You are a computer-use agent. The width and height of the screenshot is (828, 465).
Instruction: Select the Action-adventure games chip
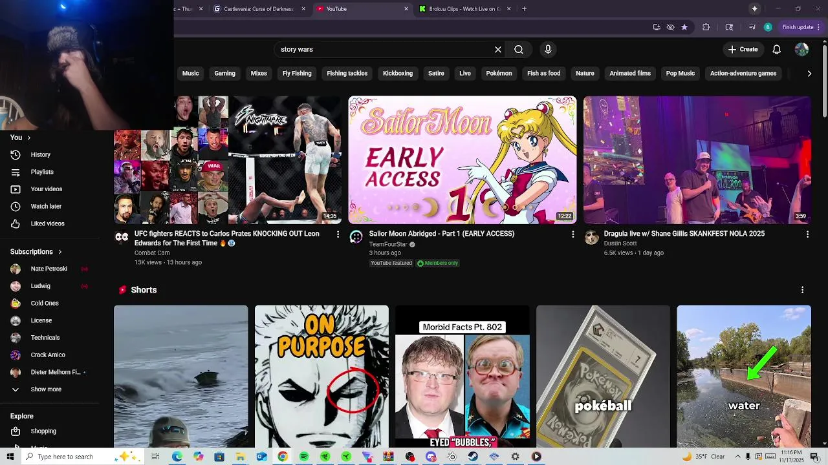(x=743, y=73)
